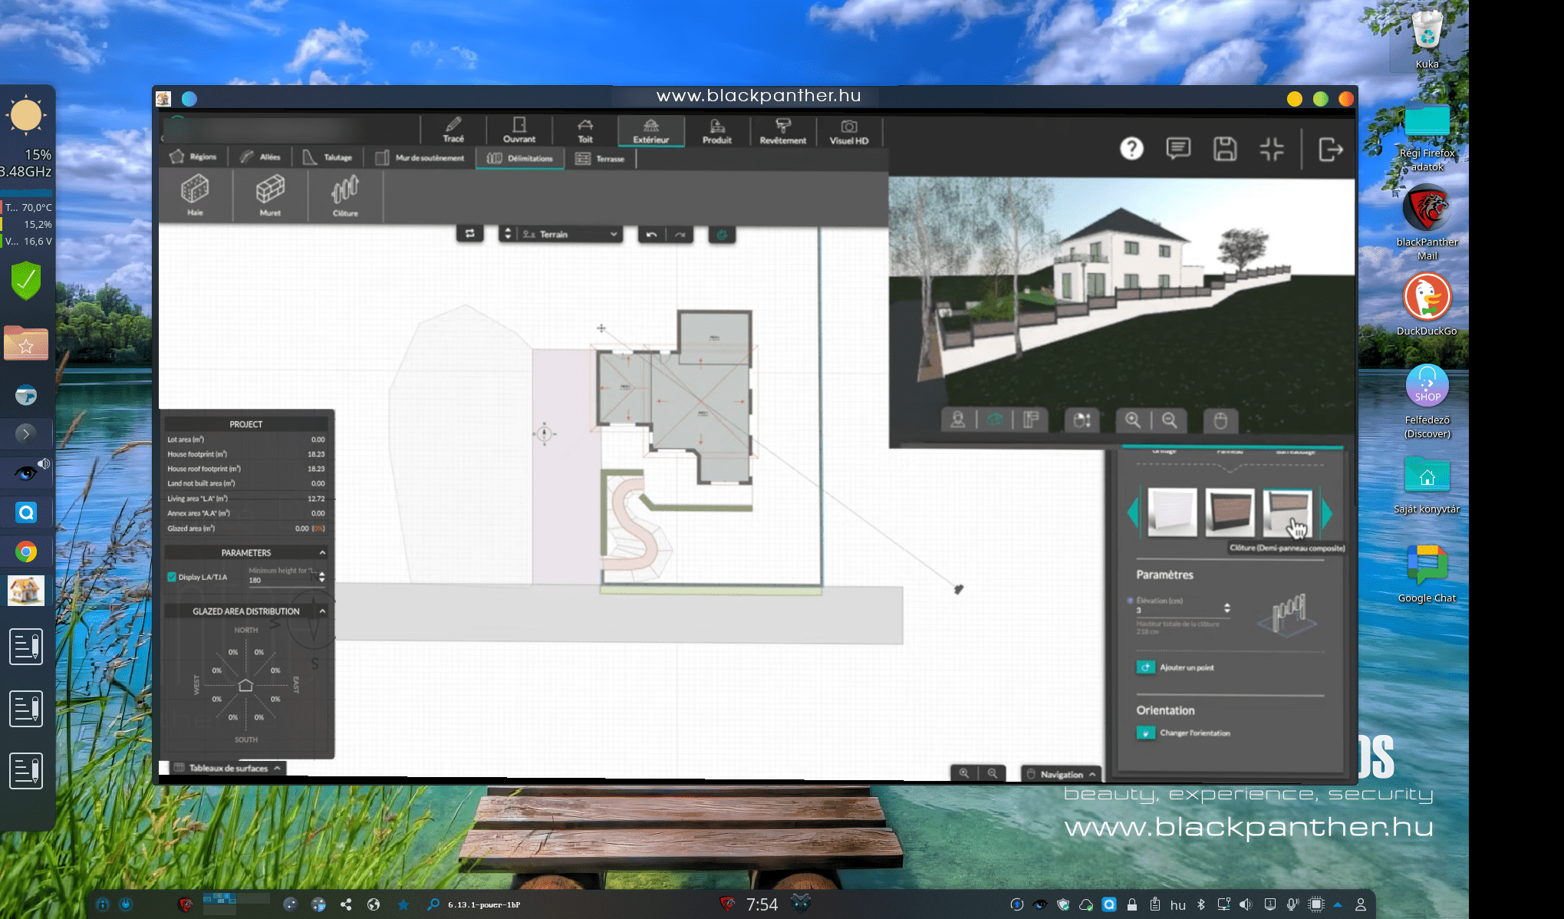
Task: Choose the Clôture fence tool
Action: (x=345, y=196)
